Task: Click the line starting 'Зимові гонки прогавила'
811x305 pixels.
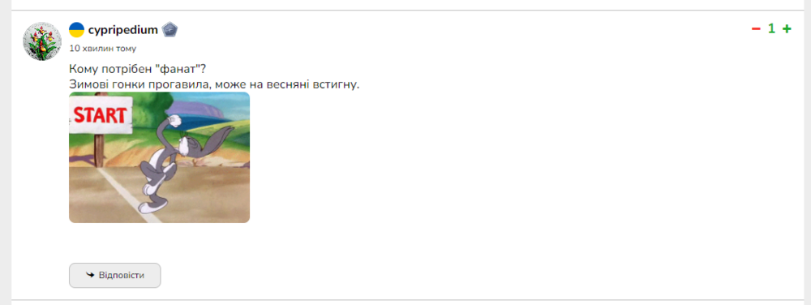Action: pos(214,84)
